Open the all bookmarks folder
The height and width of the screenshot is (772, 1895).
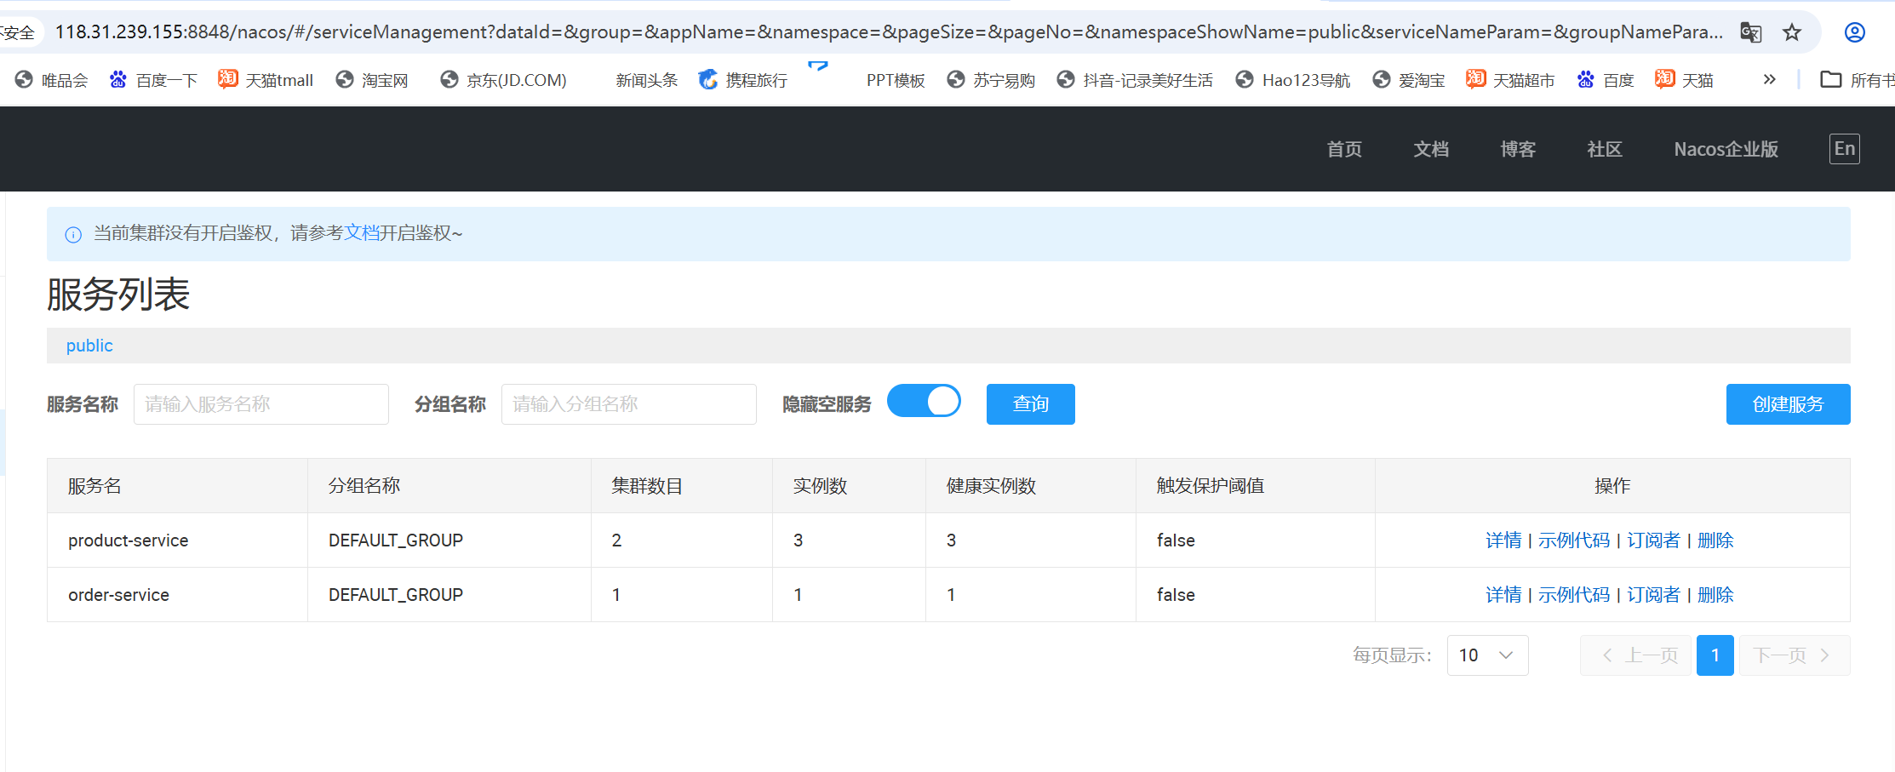(1858, 80)
